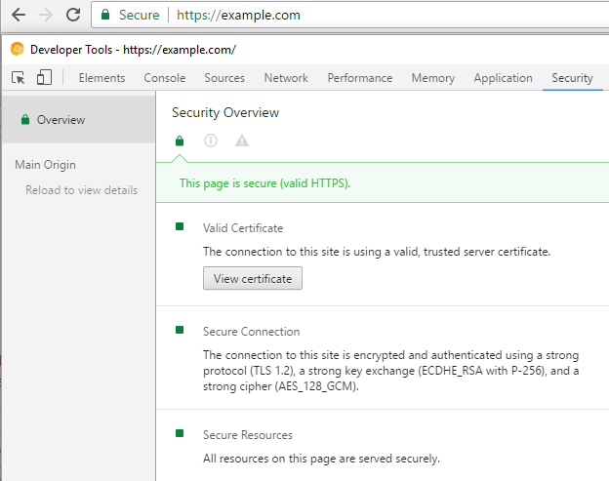Click the browser back arrow
Screen dimensions: 609x481
coord(19,15)
